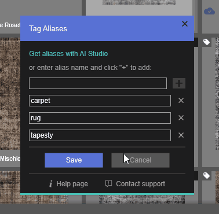Click the cloud synced icon behind the dialog
Image resolution: width=219 pixels, height=214 pixels.
point(209,11)
